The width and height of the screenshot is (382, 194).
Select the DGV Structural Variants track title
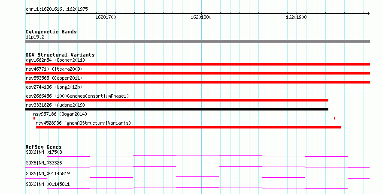60,55
